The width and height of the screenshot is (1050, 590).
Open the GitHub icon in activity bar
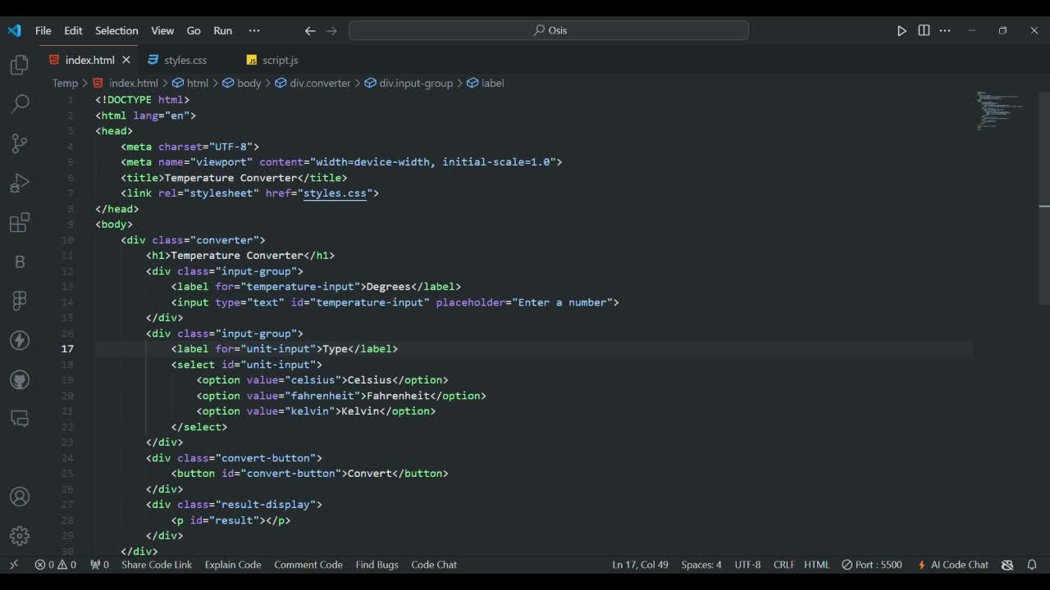coord(20,379)
